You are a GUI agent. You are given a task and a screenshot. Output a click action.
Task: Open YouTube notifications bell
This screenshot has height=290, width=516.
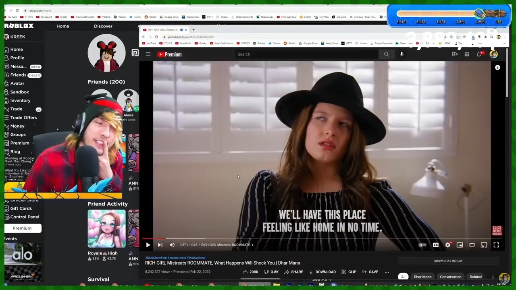click(479, 54)
